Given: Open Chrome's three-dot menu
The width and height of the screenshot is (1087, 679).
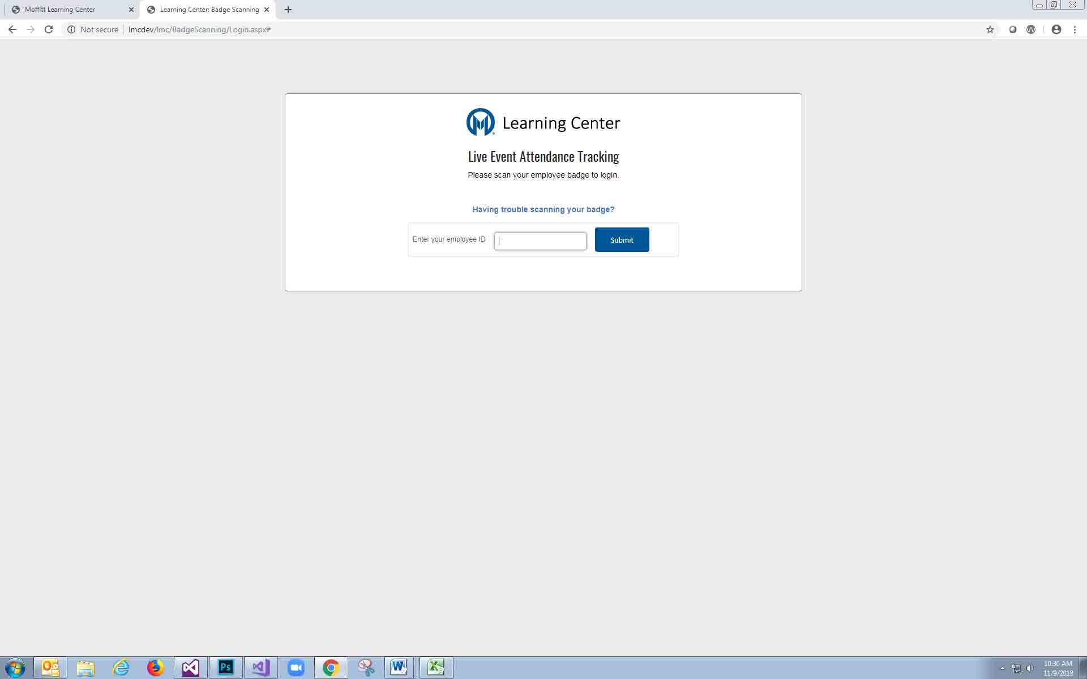Looking at the screenshot, I should pos(1075,29).
